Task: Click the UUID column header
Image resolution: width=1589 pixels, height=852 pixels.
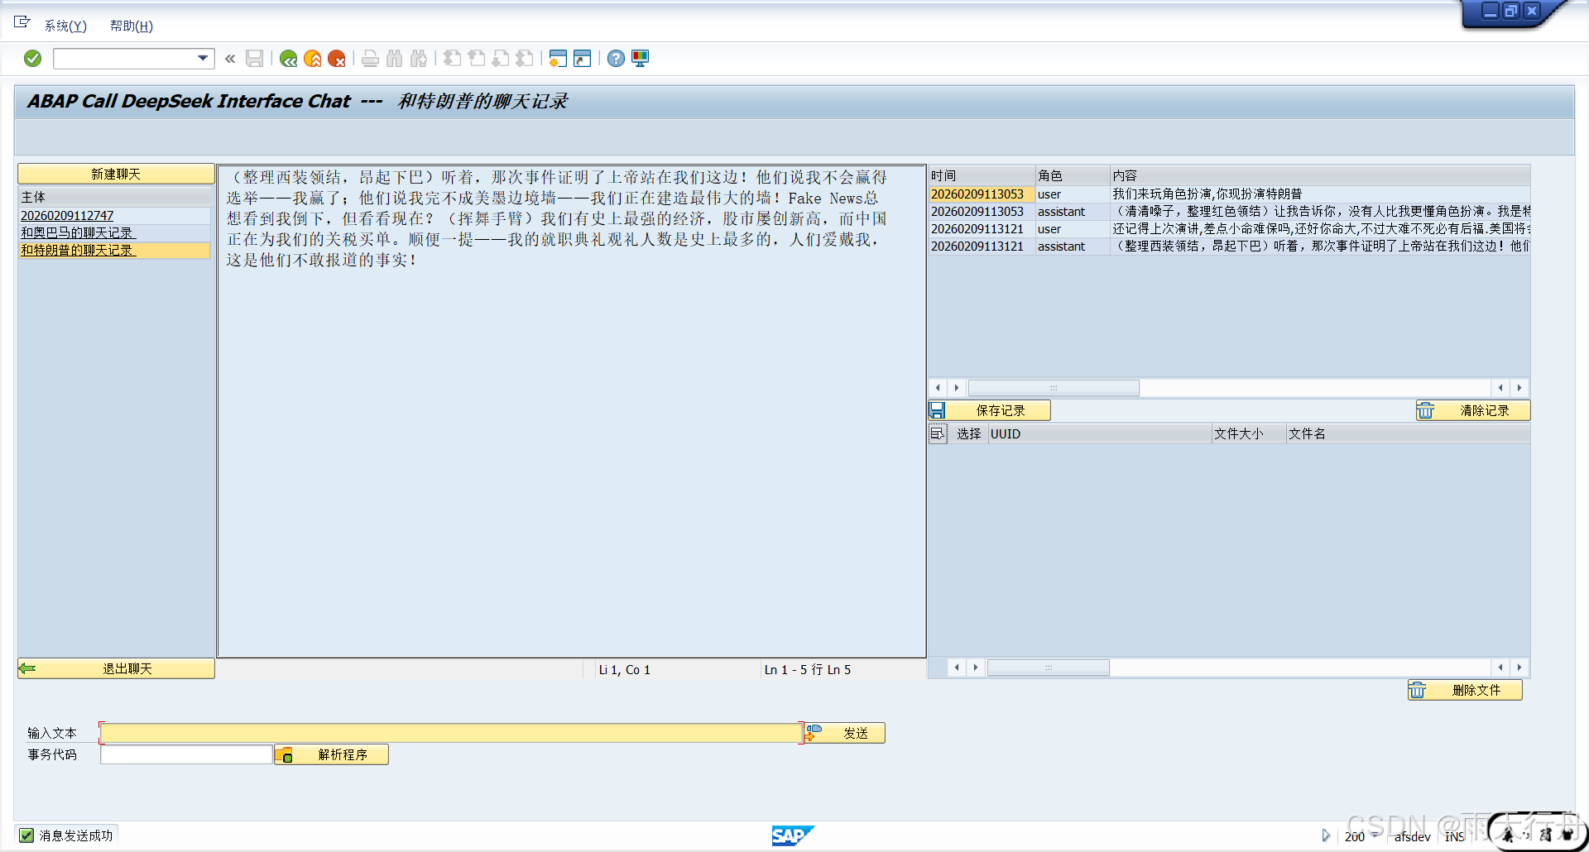Action: pyautogui.click(x=1100, y=433)
